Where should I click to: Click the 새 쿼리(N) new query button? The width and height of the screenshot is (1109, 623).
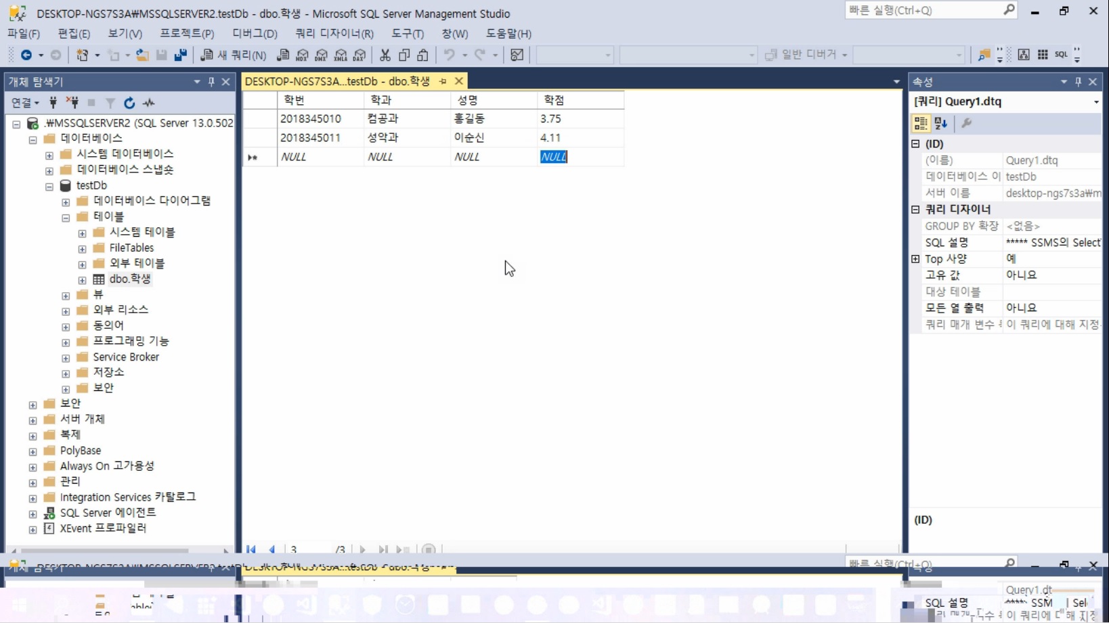coord(234,55)
